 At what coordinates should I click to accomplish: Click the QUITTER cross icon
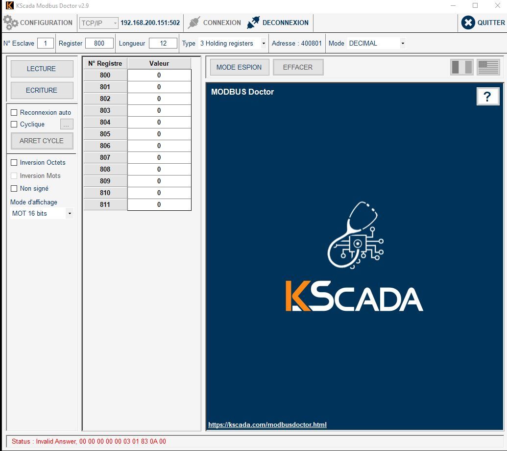coord(468,23)
